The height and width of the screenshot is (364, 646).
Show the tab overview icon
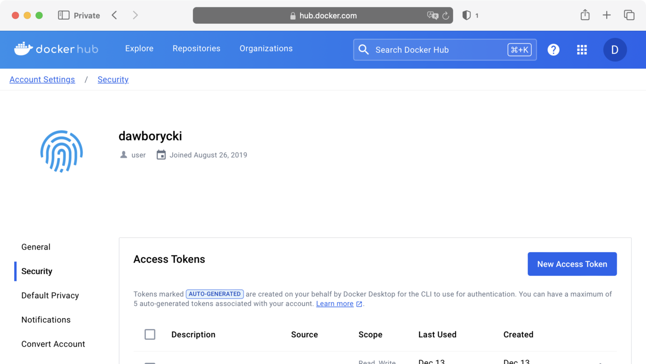(629, 15)
